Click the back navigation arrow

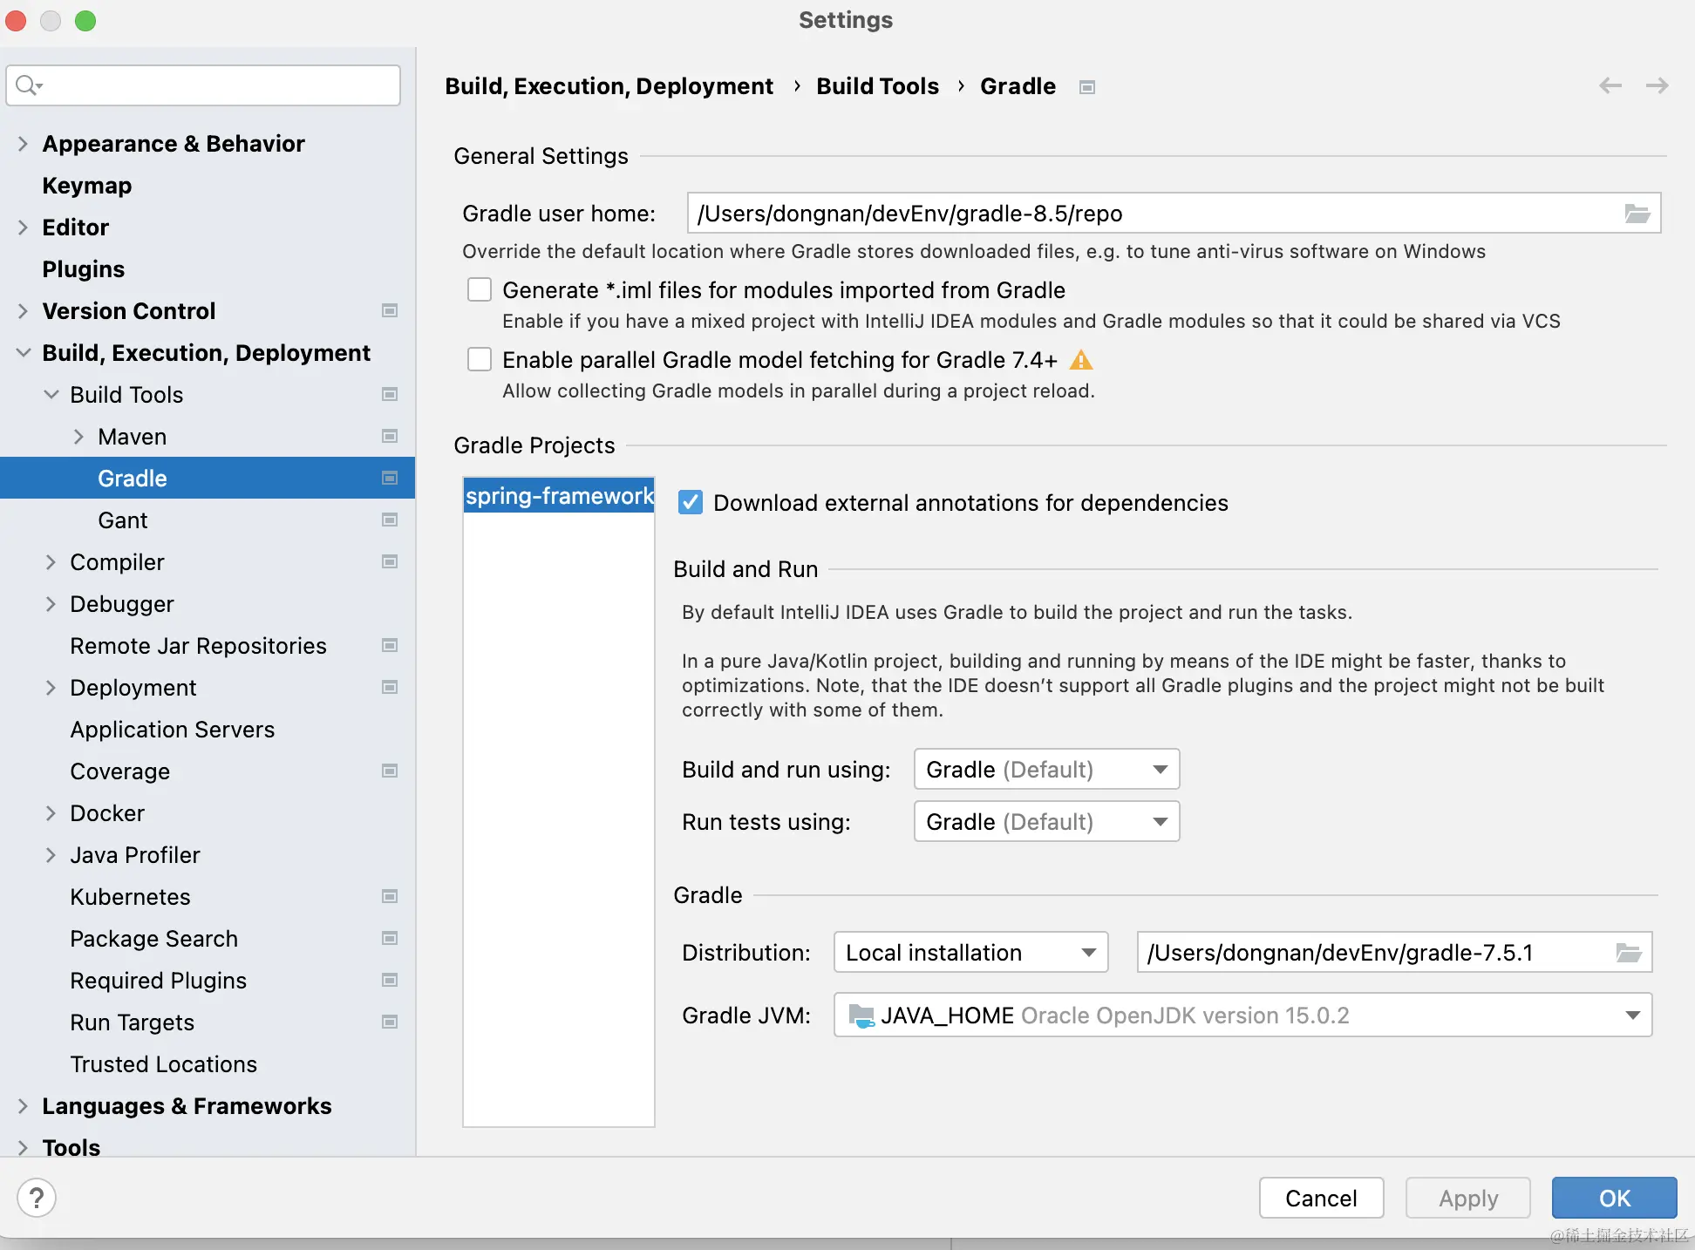tap(1610, 85)
